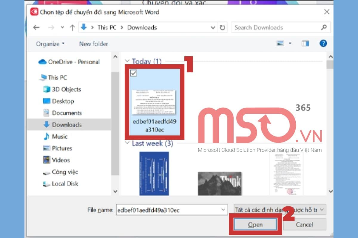
Task: Select the blue diagram image thumbnail
Action: click(x=154, y=173)
